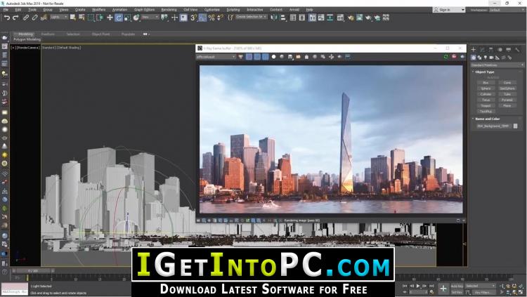
Task: Click the Teapot primitive button
Action: 486,105
